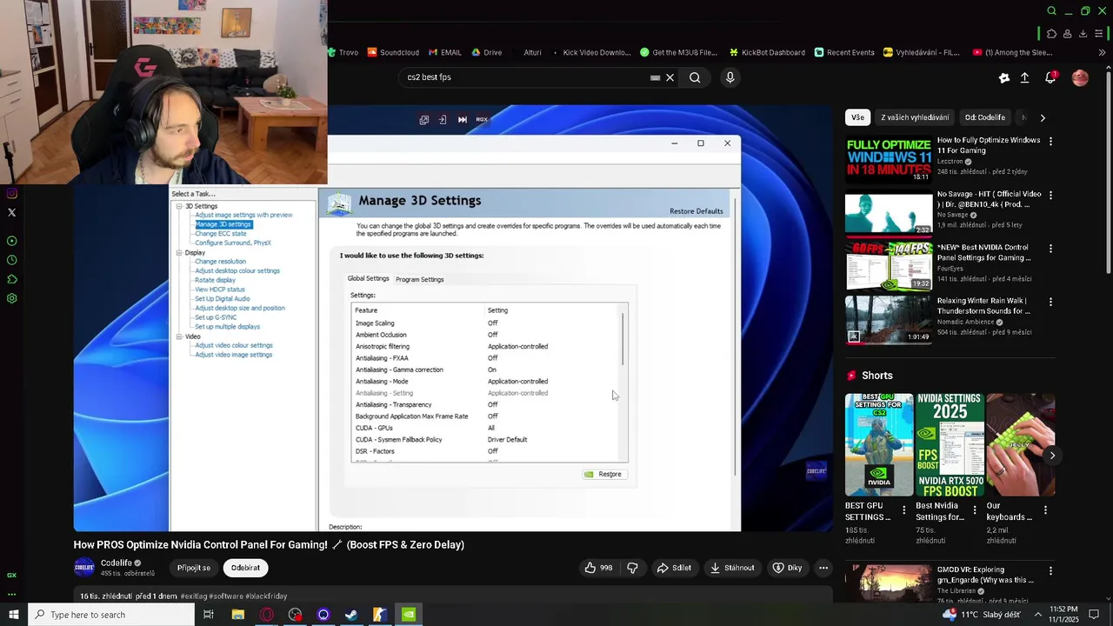Open the Relaxing Winter Rain Walk thumbnail

[x=889, y=320]
